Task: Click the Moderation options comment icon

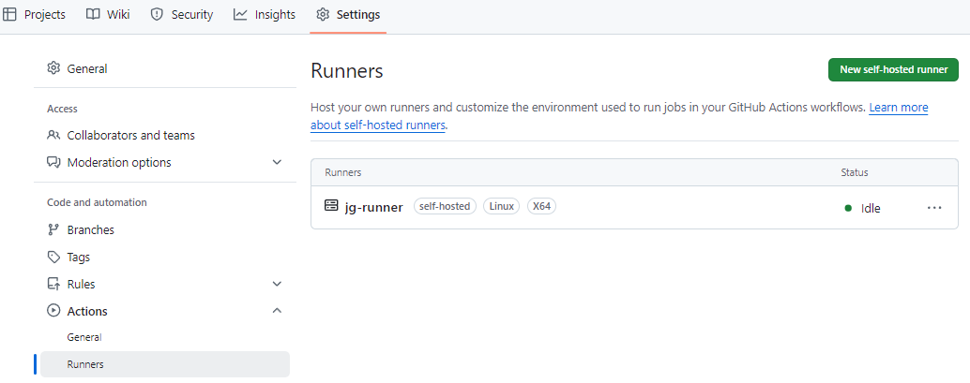Action: [x=53, y=162]
